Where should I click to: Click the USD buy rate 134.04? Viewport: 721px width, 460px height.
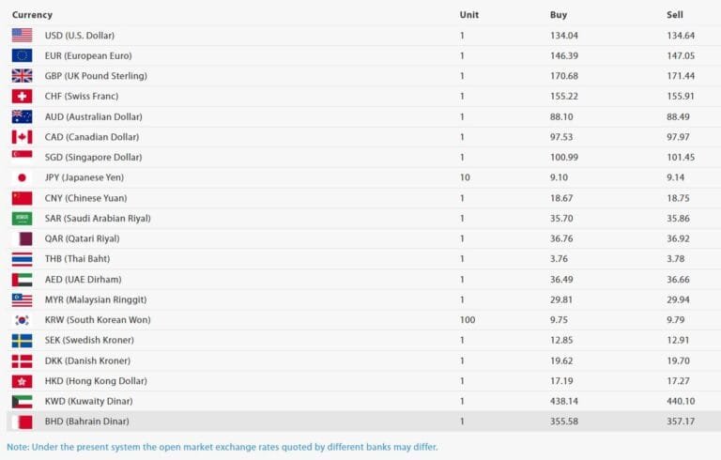pyautogui.click(x=563, y=36)
